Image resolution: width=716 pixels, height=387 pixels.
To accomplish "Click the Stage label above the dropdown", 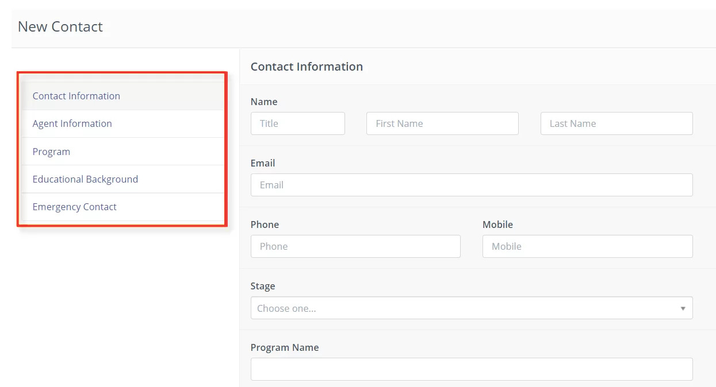I will (263, 286).
